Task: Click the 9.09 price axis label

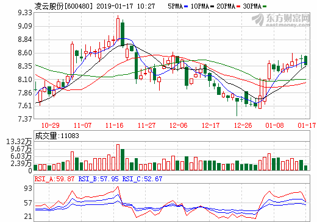Action: coord(25,26)
